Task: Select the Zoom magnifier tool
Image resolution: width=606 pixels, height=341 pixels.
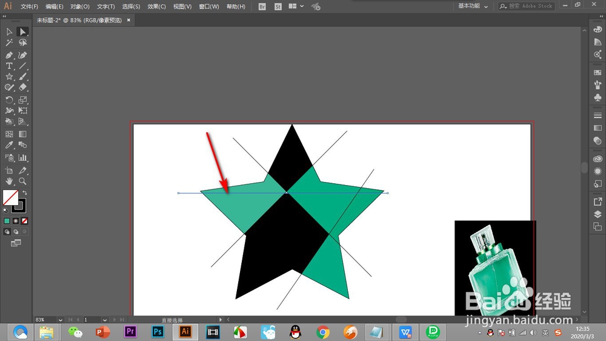Action: pyautogui.click(x=22, y=181)
